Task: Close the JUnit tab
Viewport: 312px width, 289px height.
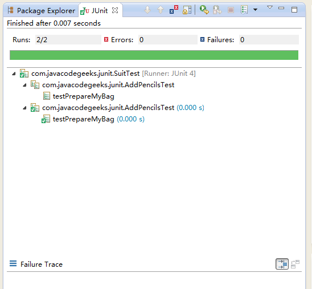Action: [x=115, y=10]
